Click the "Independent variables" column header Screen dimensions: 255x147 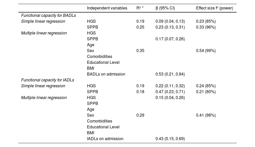point(107,8)
